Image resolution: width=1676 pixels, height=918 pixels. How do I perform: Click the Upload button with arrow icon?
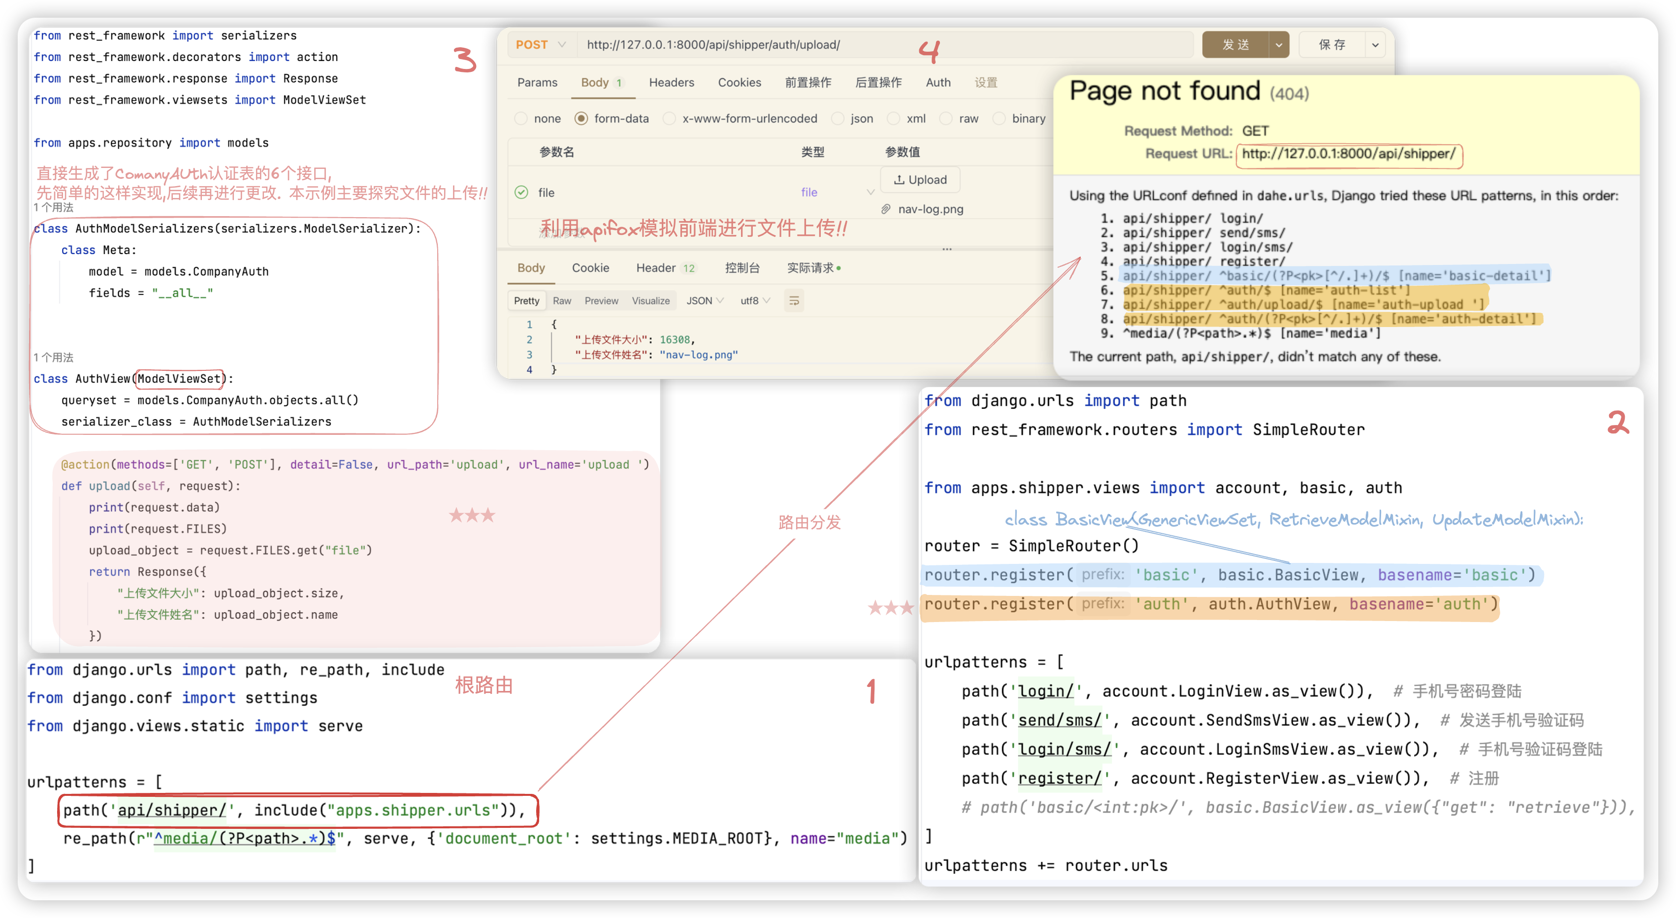(920, 180)
